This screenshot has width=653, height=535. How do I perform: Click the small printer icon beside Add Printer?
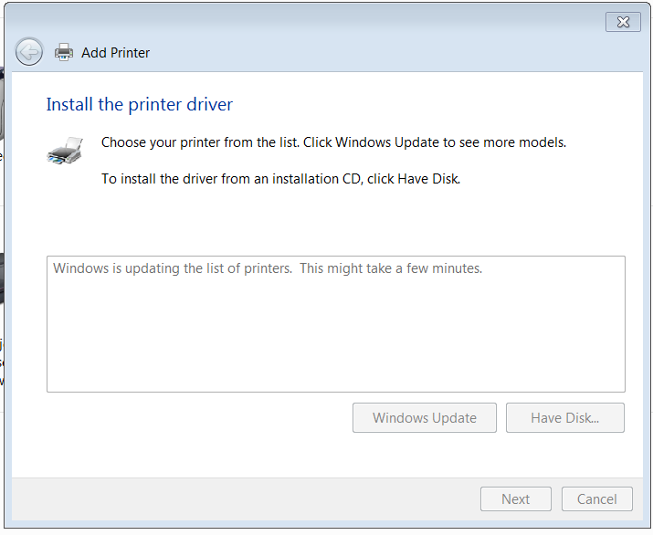tap(64, 52)
